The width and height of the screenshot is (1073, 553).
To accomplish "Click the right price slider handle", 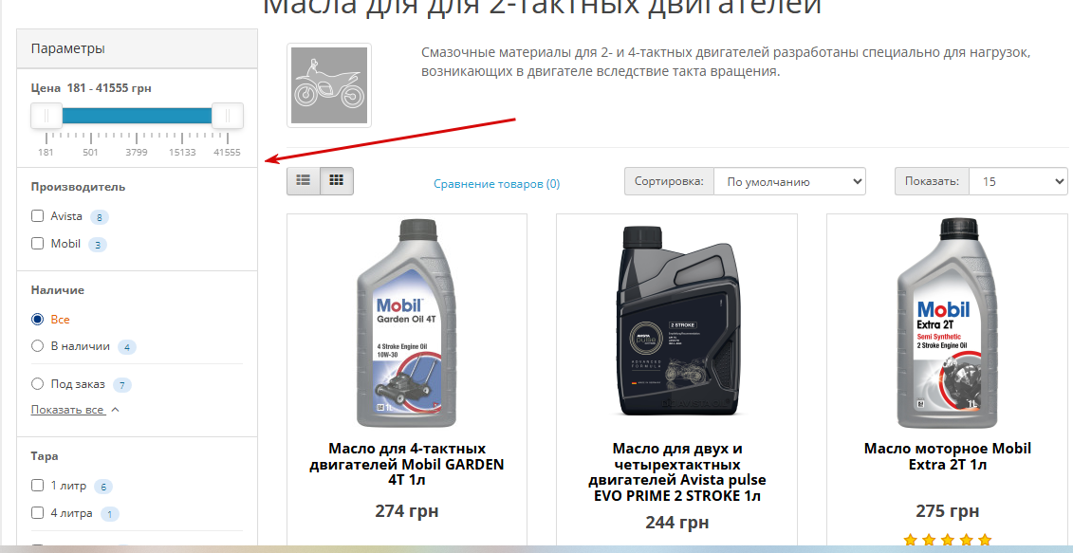I will point(227,116).
